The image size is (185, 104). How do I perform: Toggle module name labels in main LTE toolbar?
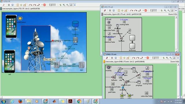tap(71, 5)
